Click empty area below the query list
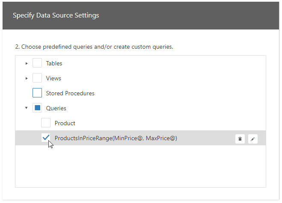282x203 pixels. click(140, 167)
